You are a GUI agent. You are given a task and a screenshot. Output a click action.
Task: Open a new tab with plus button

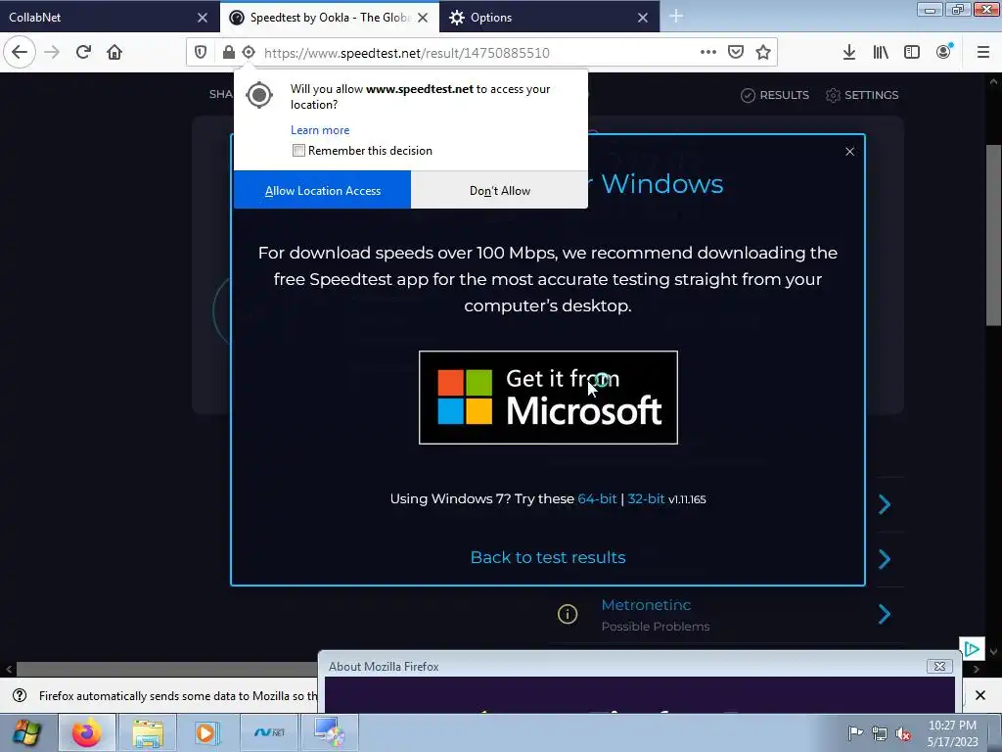(676, 17)
